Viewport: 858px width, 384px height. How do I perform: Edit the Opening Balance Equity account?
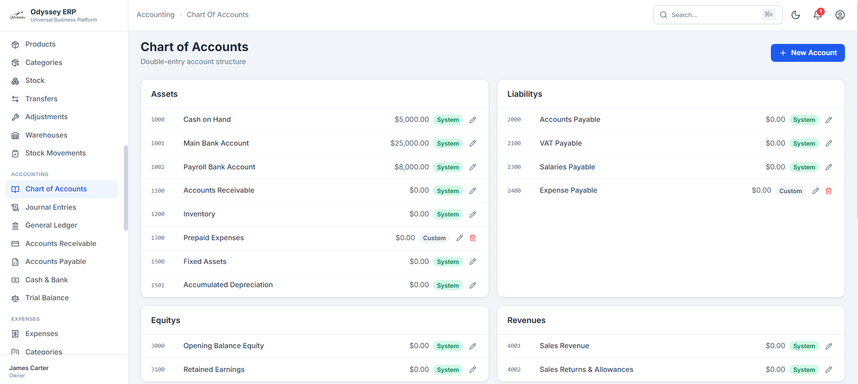(x=473, y=346)
